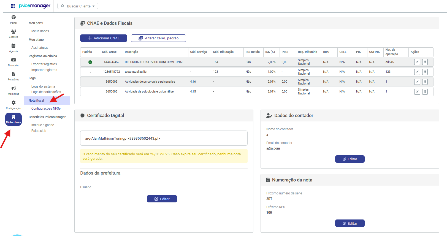The image size is (447, 236).
Task: Click the apps grid icon
Action: pyautogui.click(x=13, y=6)
